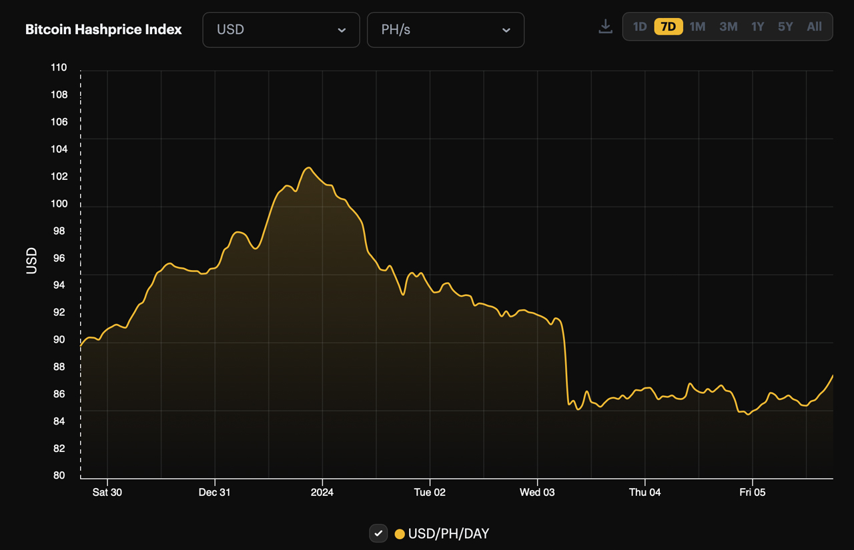The image size is (854, 550).
Task: Click the yellow USD/PH/DAY legend dot
Action: click(399, 533)
